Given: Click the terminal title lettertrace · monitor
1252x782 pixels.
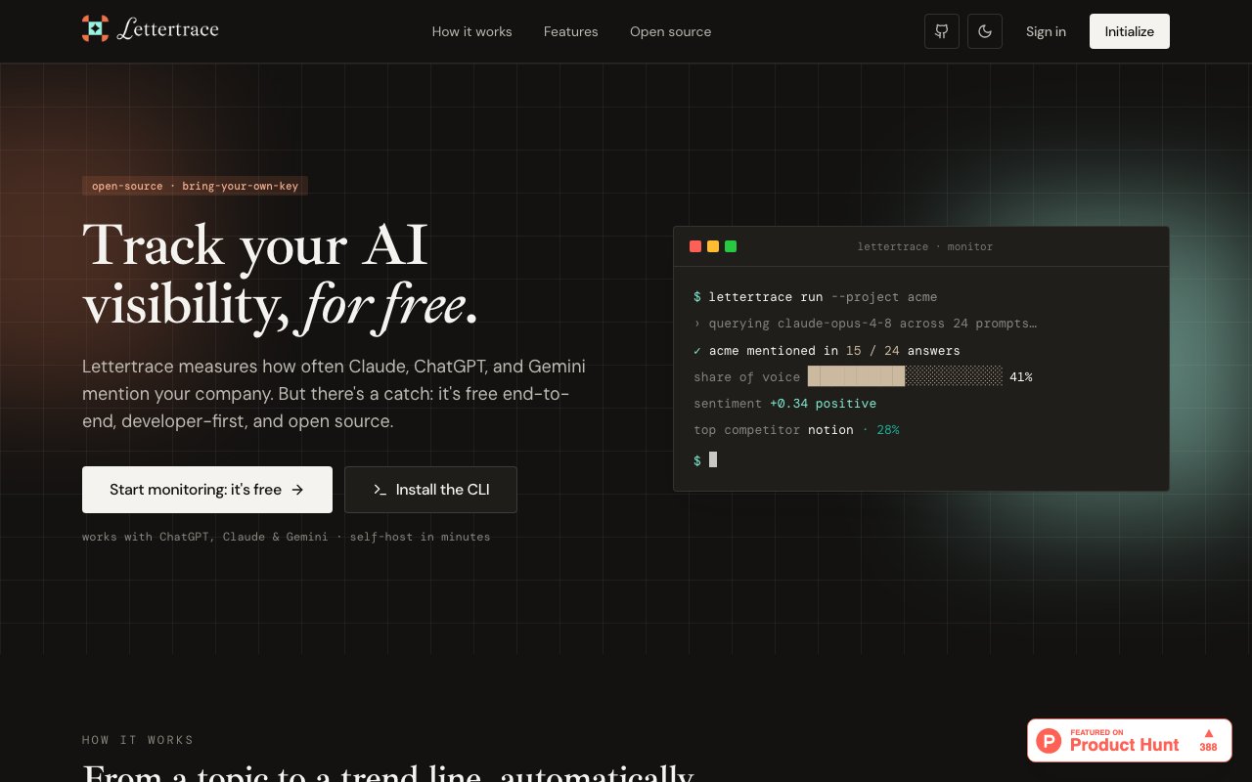Looking at the screenshot, I should pyautogui.click(x=925, y=246).
